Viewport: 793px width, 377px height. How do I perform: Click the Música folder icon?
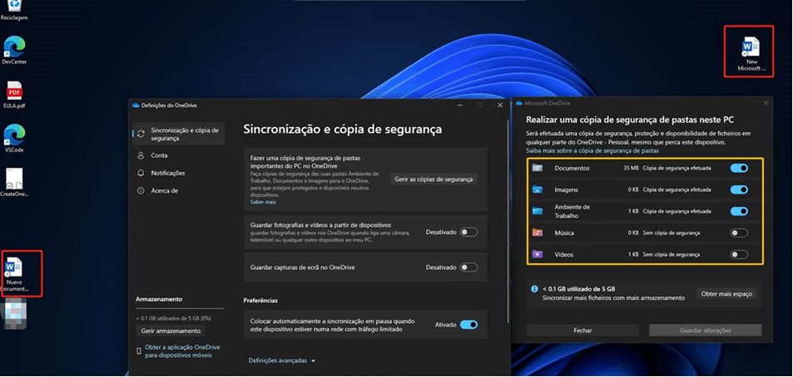[x=538, y=233]
